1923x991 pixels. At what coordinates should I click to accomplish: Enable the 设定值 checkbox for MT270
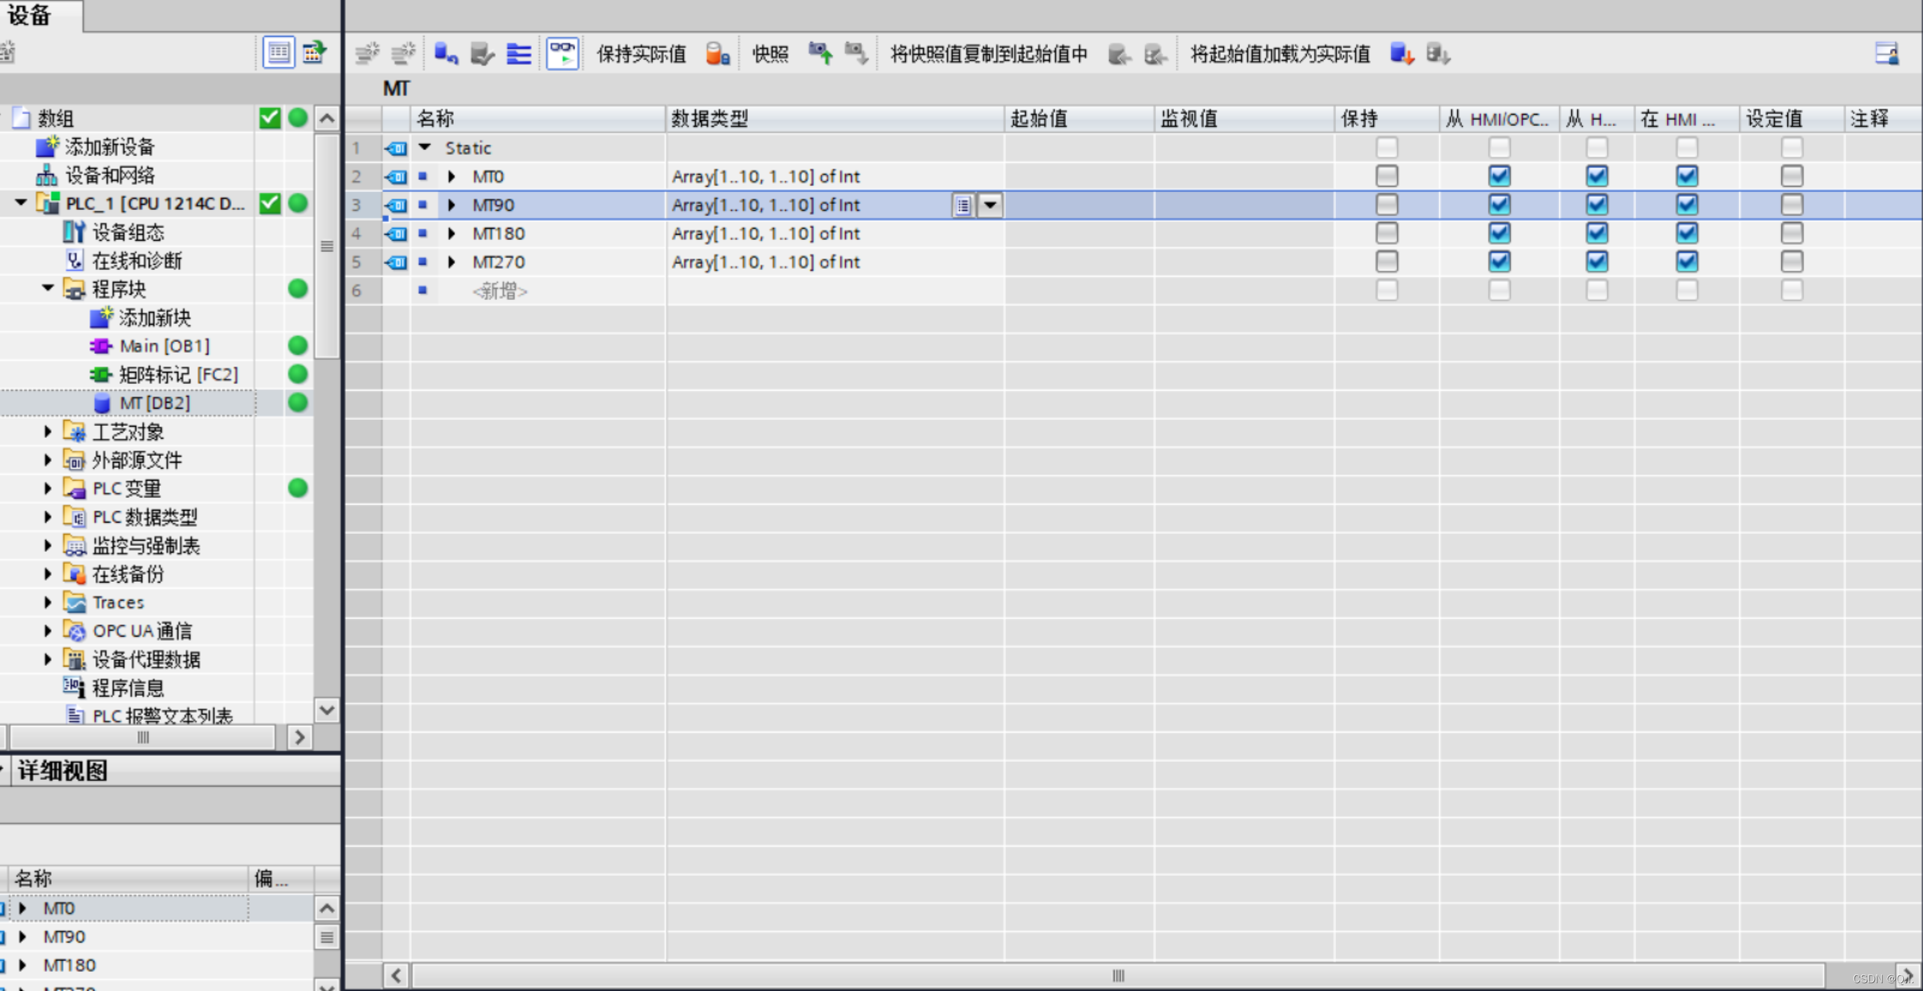1791,262
